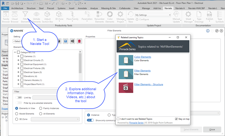Screen dimensions: 225x136
Task: Click the Update Now icon
Action: pyautogui.click(x=130, y=14)
